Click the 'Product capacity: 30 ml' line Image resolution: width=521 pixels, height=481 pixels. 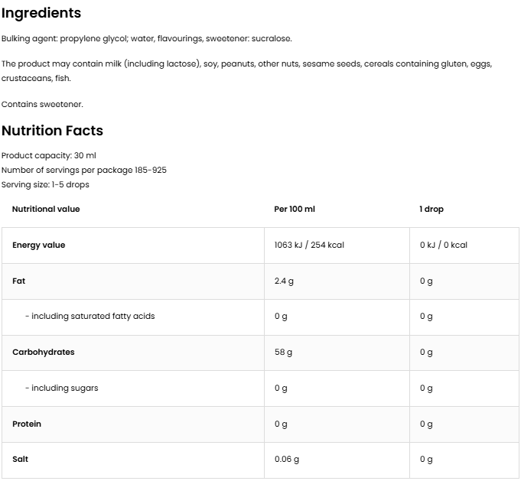(x=49, y=155)
